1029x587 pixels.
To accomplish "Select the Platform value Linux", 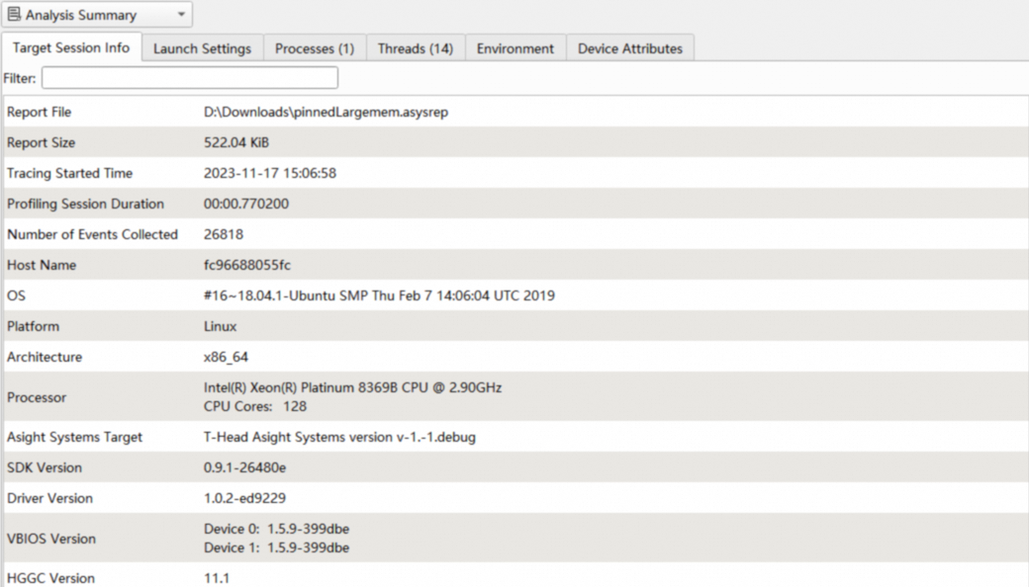I will click(x=220, y=326).
